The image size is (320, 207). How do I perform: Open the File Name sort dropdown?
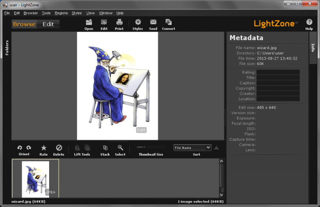(192, 147)
